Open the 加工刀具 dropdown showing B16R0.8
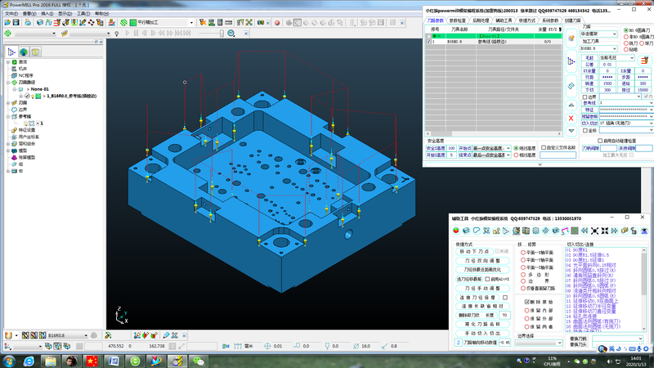The height and width of the screenshot is (368, 654). (x=598, y=49)
